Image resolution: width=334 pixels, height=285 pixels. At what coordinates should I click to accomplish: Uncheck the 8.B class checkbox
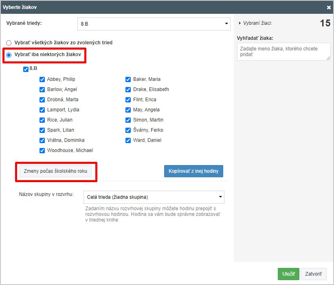[x=26, y=69]
